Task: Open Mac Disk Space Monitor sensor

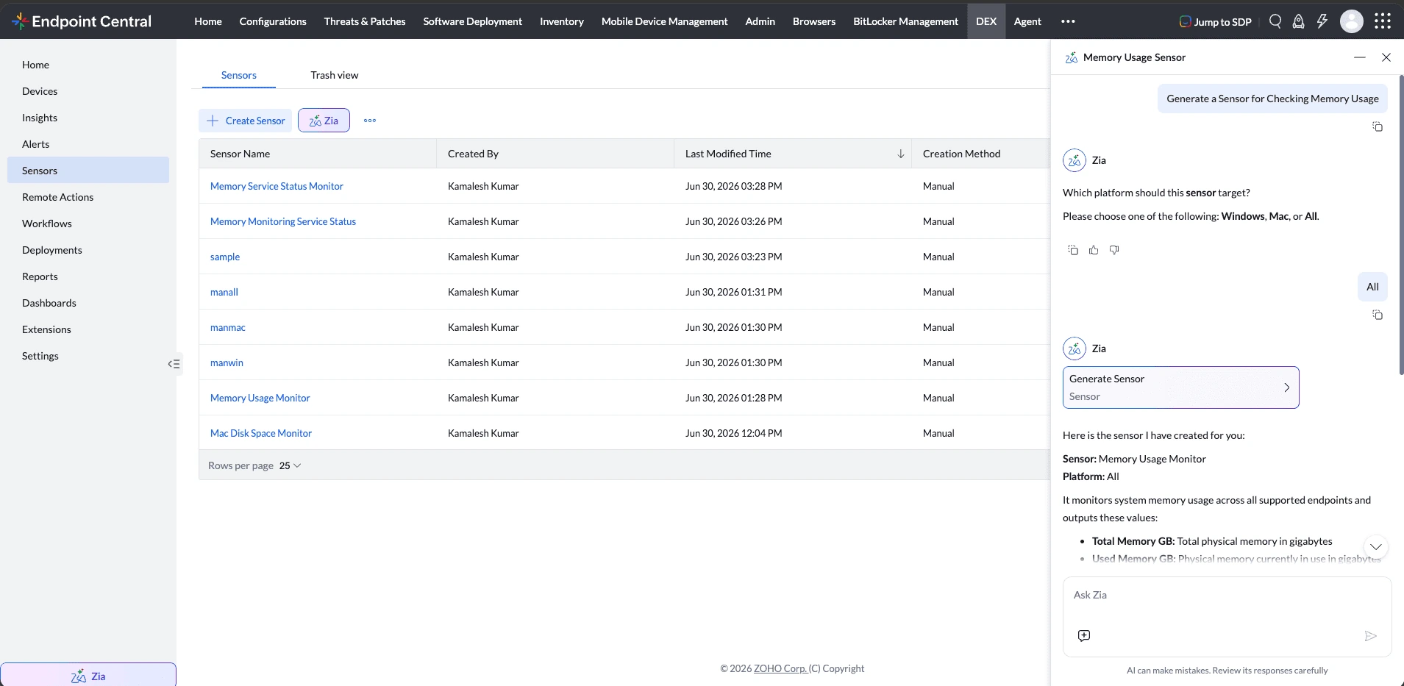Action: click(261, 433)
